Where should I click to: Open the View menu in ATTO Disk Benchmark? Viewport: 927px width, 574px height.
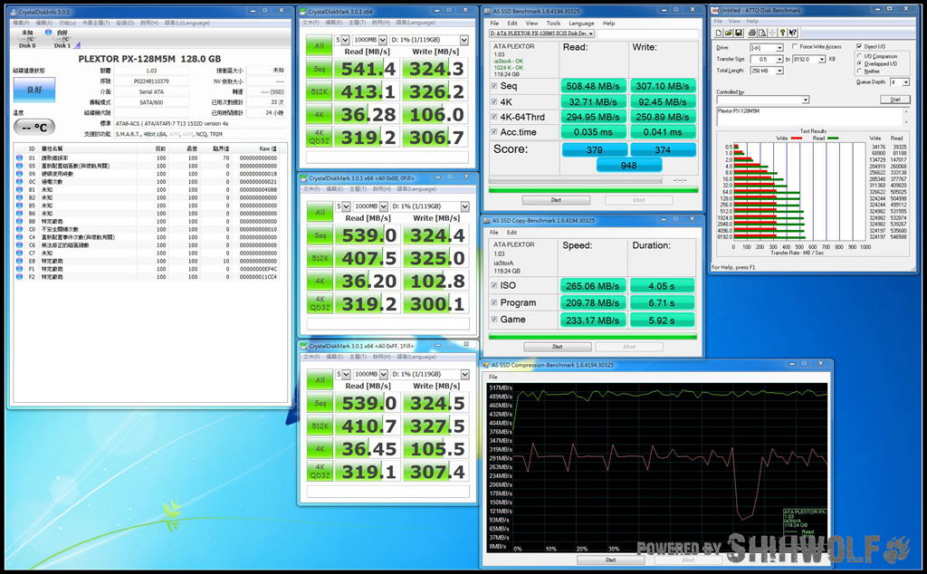coord(734,21)
